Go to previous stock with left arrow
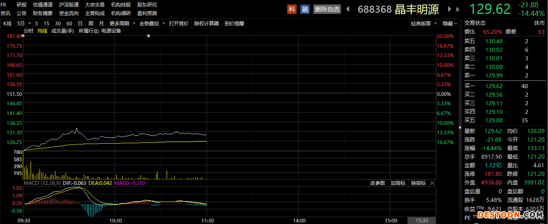 click(x=348, y=9)
